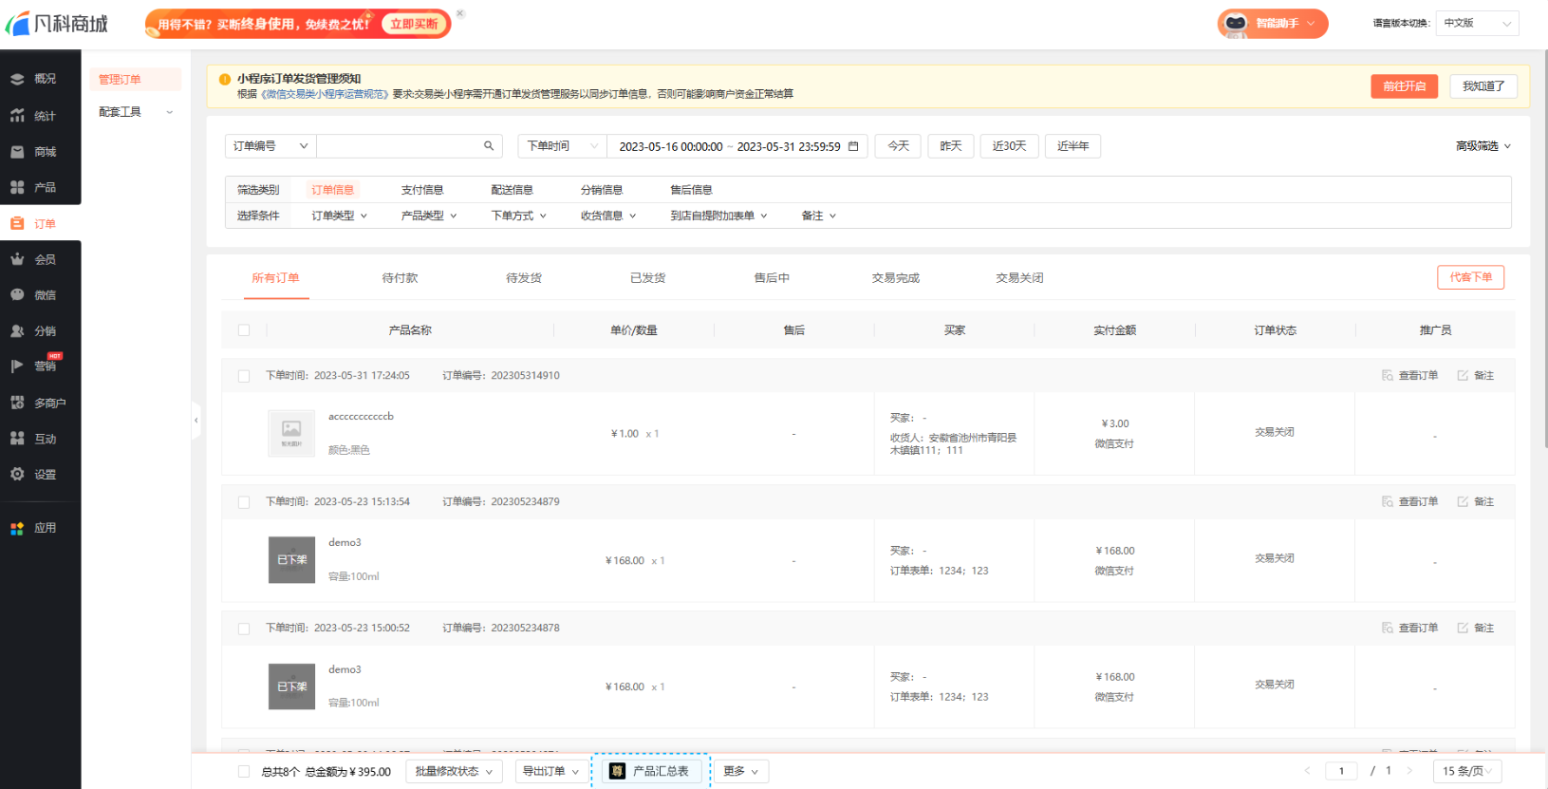This screenshot has width=1548, height=789.
Task: Open the 会员 members crown icon
Action: click(x=17, y=259)
